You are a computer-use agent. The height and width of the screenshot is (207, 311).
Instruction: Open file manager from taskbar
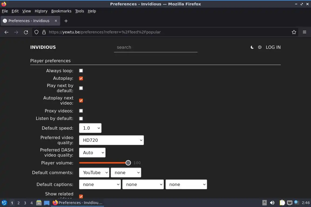click(x=39, y=203)
